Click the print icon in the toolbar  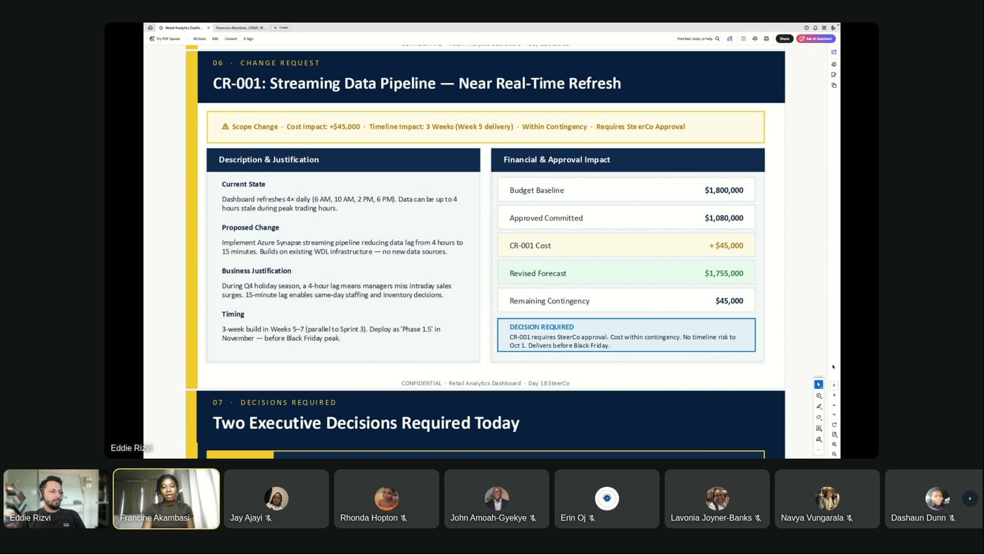[766, 39]
